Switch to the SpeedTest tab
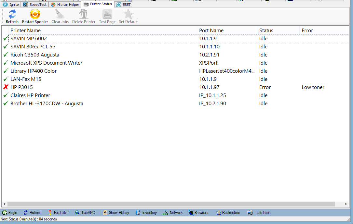The height and width of the screenshot is (224, 353). coord(35,5)
